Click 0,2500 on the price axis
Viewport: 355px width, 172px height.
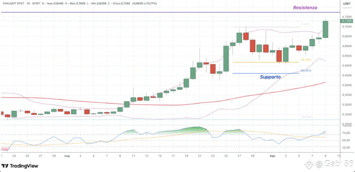pyautogui.click(x=347, y=115)
